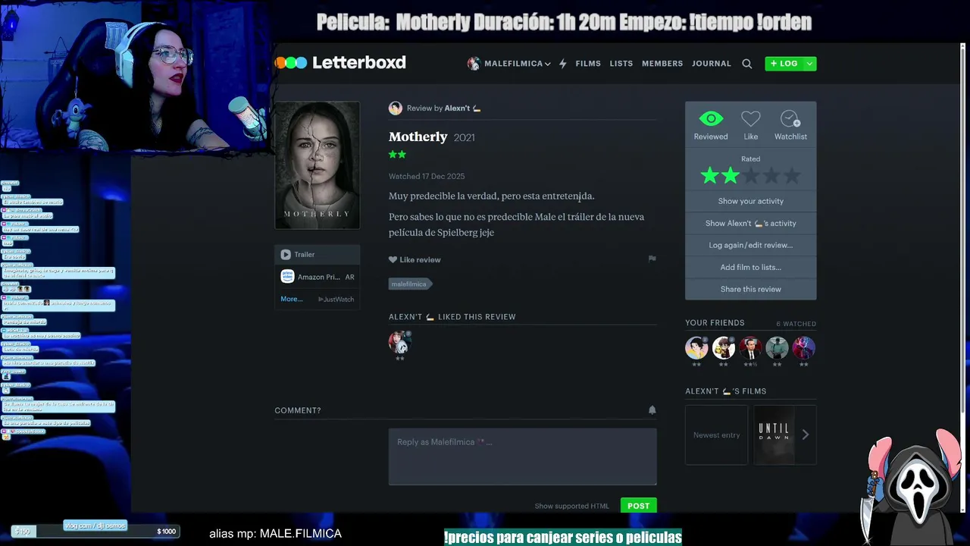Open the 6 WATCHED link
Screen dimensions: 970x546
point(796,324)
